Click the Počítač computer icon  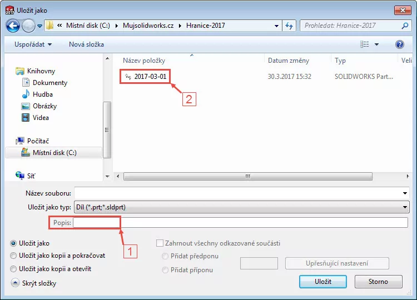click(20, 141)
